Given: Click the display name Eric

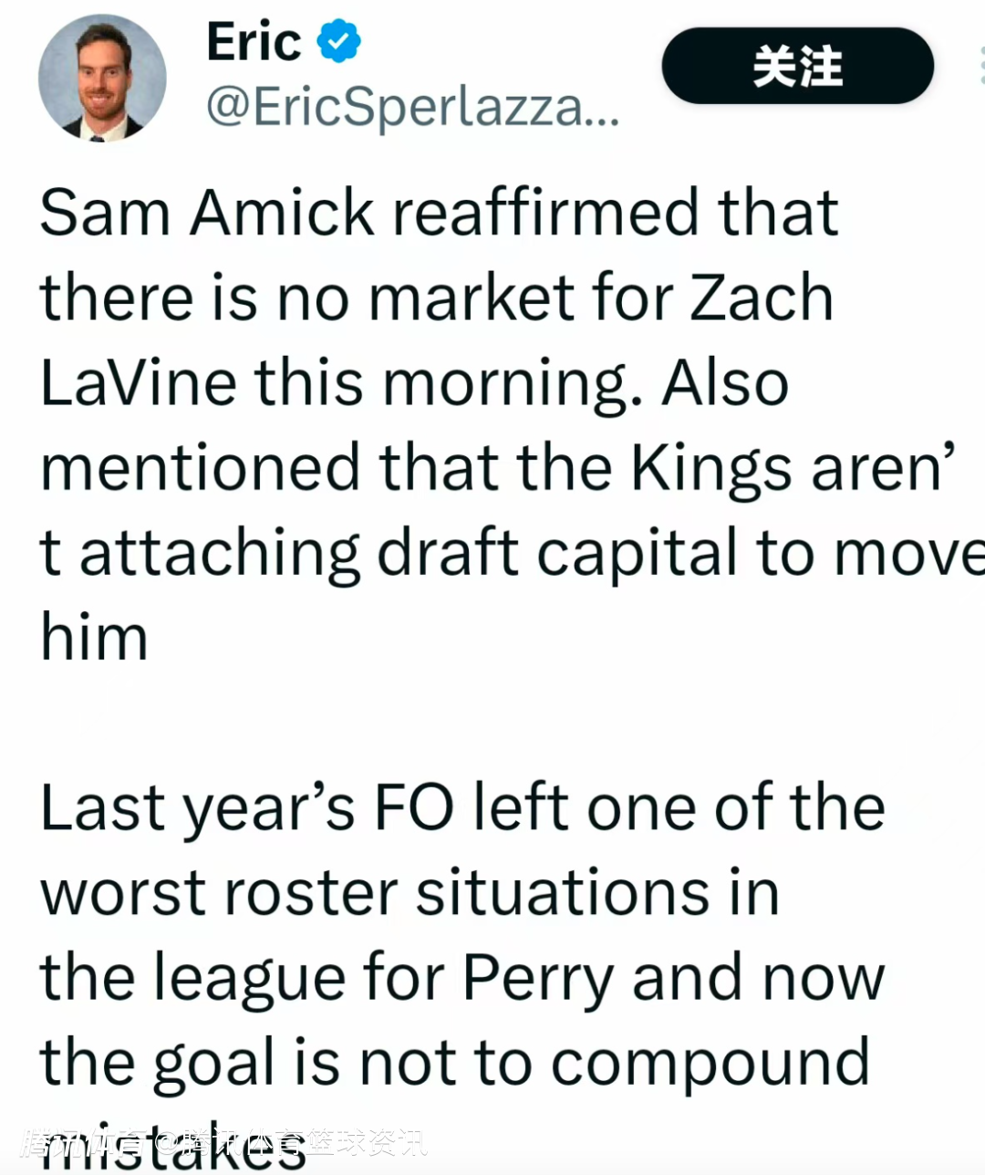Looking at the screenshot, I should pyautogui.click(x=254, y=42).
